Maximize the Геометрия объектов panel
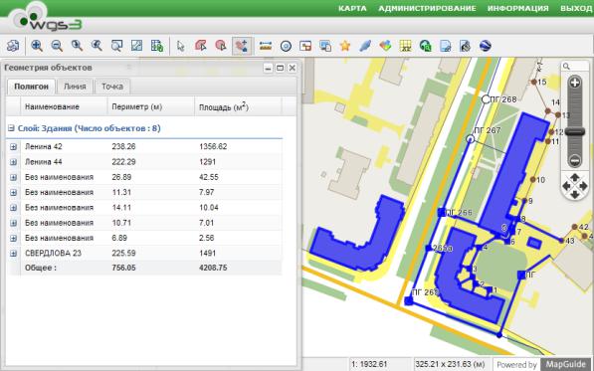 click(280, 68)
